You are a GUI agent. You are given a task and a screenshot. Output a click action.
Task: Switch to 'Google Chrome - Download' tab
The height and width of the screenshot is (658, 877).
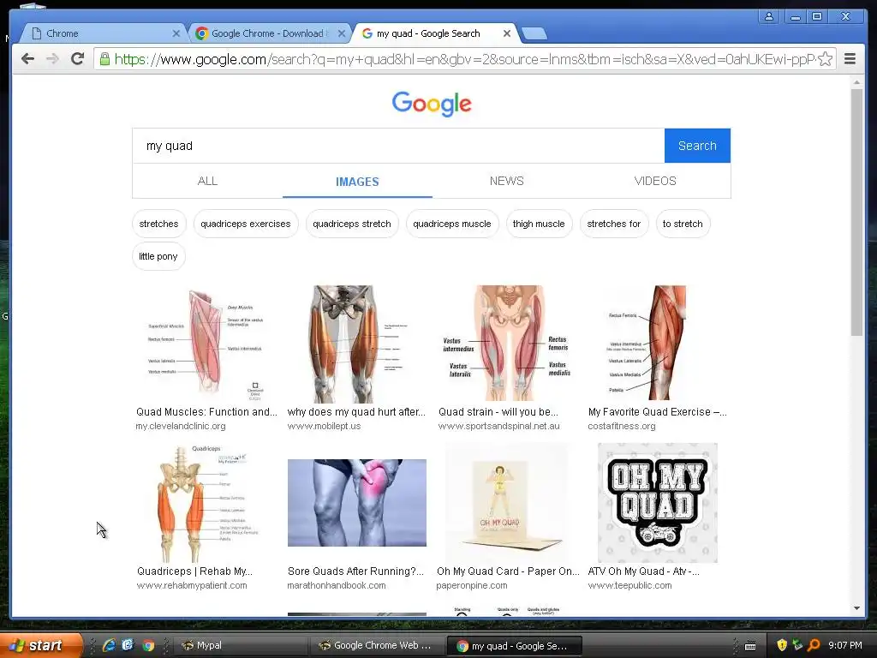coord(270,33)
